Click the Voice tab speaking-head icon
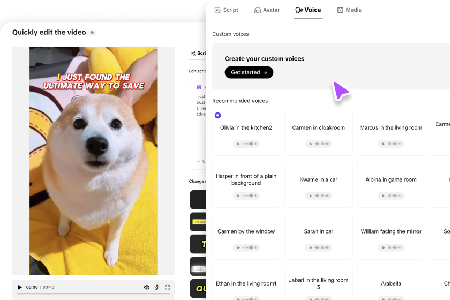The height and width of the screenshot is (300, 450). click(x=299, y=10)
